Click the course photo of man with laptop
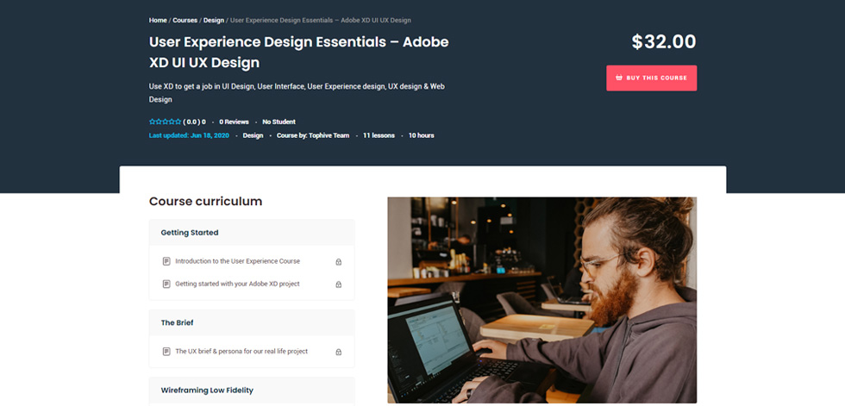 [542, 300]
